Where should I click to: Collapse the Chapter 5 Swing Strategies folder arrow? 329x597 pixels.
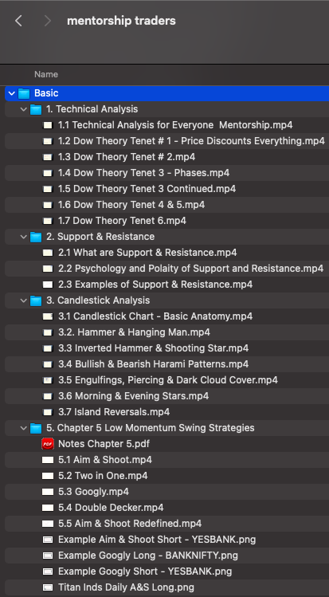24,428
